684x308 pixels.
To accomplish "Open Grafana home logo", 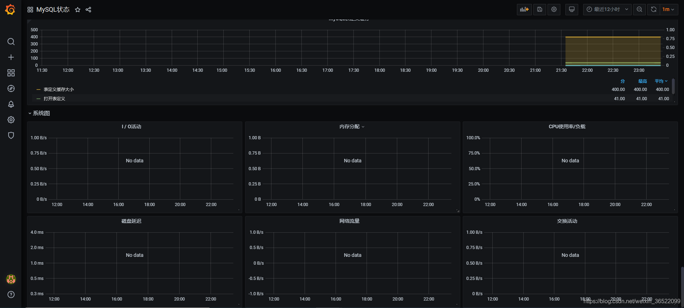I will 10,10.
